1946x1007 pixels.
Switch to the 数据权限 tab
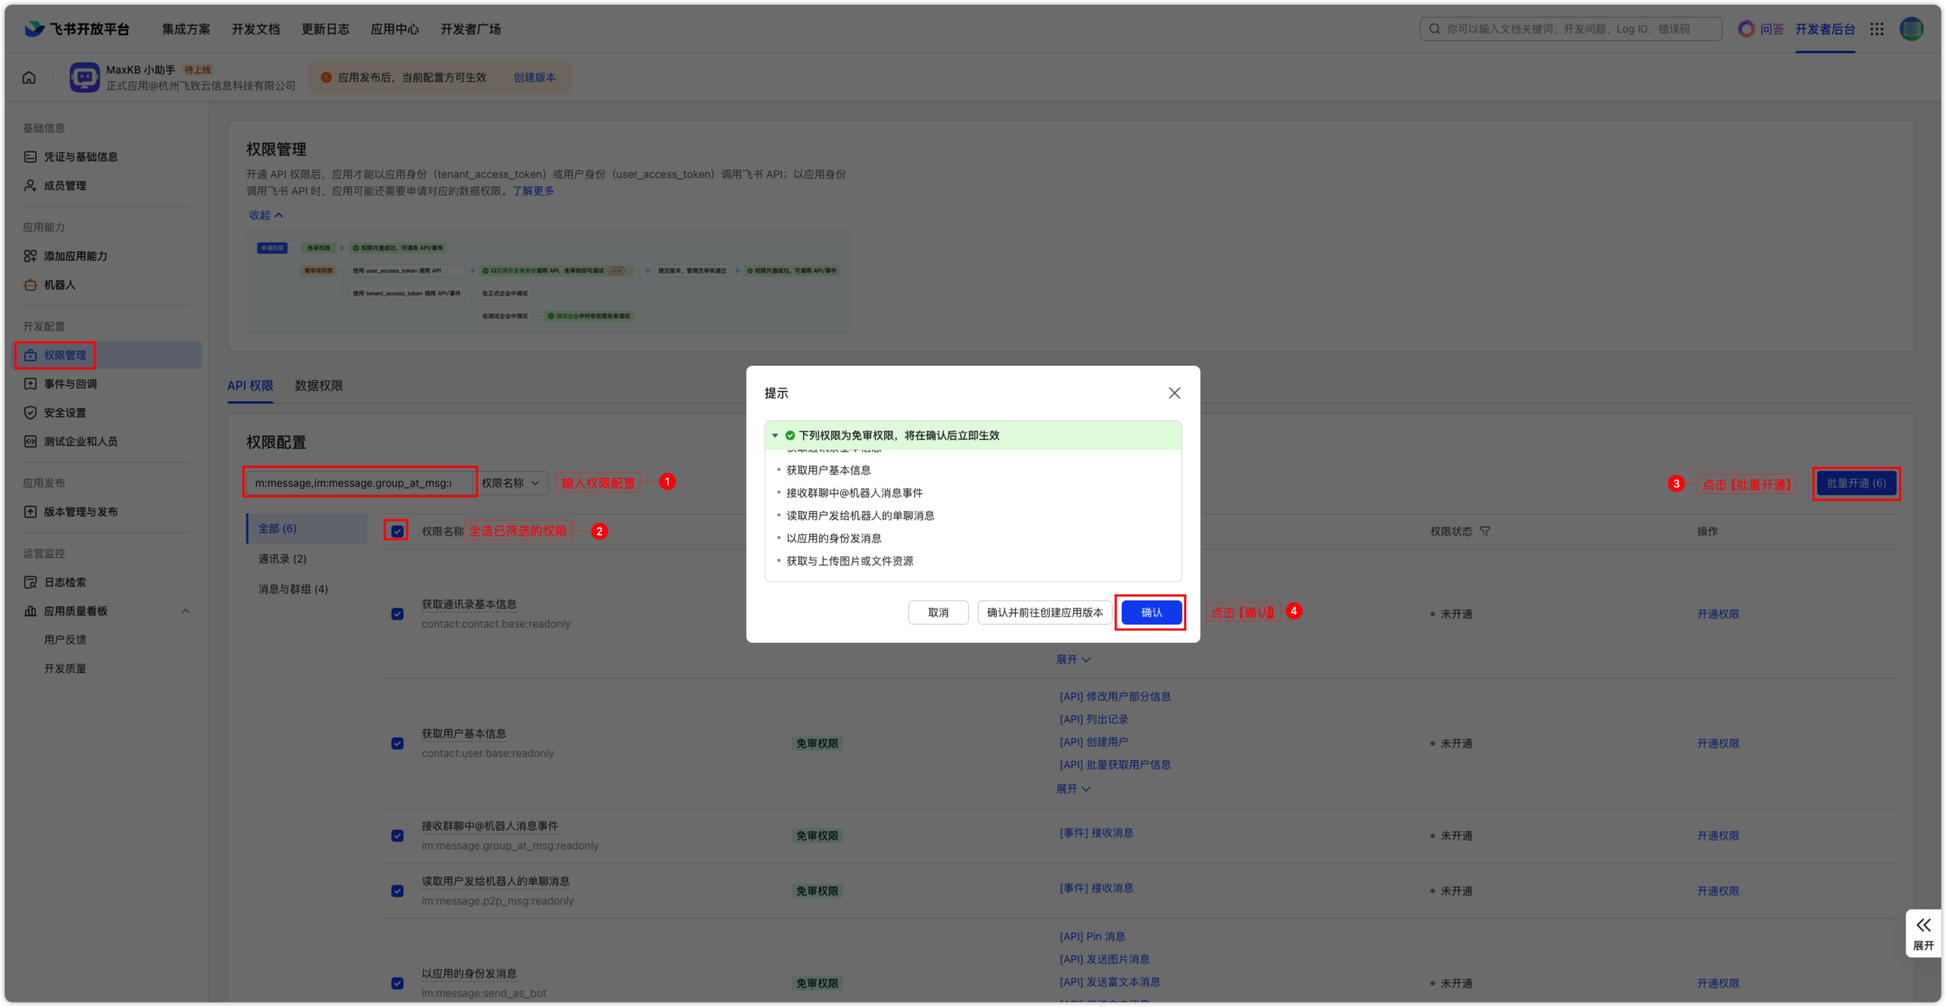point(319,385)
